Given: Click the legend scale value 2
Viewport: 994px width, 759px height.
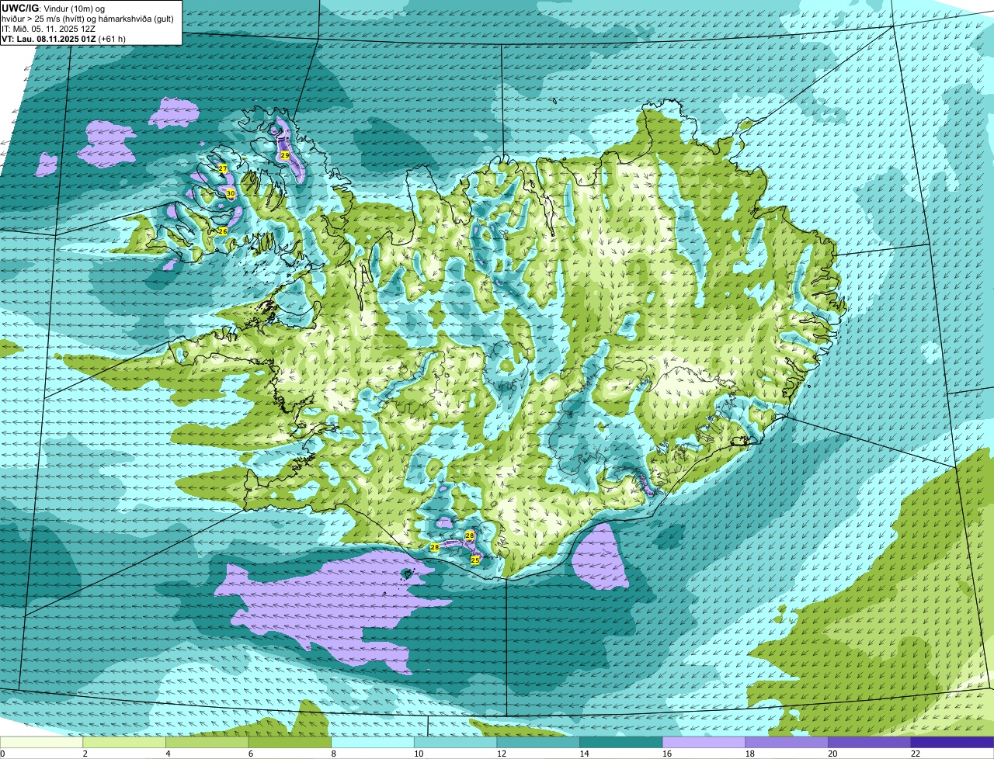Looking at the screenshot, I should pyautogui.click(x=85, y=754).
